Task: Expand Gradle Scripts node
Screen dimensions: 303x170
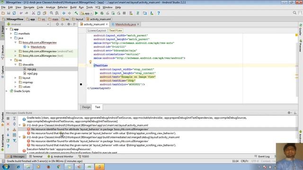Action: [7, 91]
